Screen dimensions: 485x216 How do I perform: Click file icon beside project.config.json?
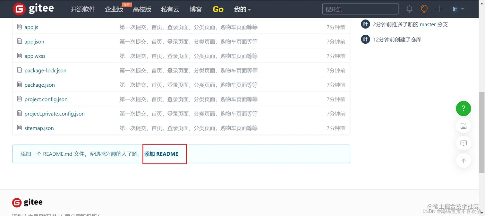coord(20,99)
